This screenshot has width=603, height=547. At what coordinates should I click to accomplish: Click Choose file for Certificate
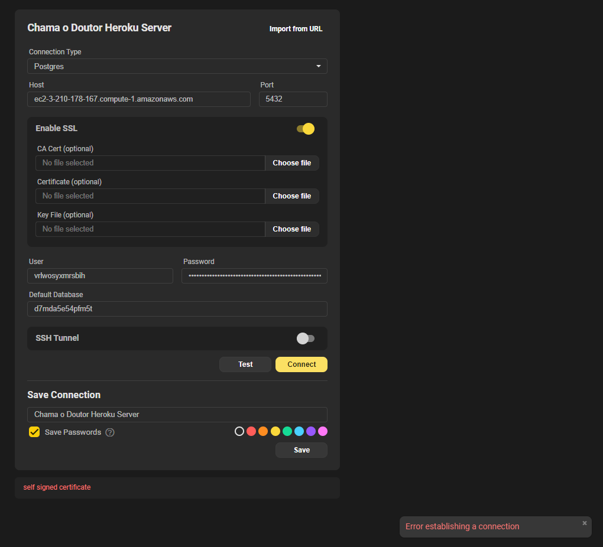pos(291,196)
